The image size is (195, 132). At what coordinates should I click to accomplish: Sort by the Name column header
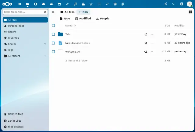70,26
